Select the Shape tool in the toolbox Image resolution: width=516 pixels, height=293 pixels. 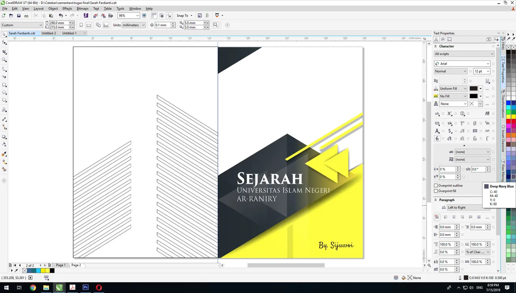pos(4,42)
